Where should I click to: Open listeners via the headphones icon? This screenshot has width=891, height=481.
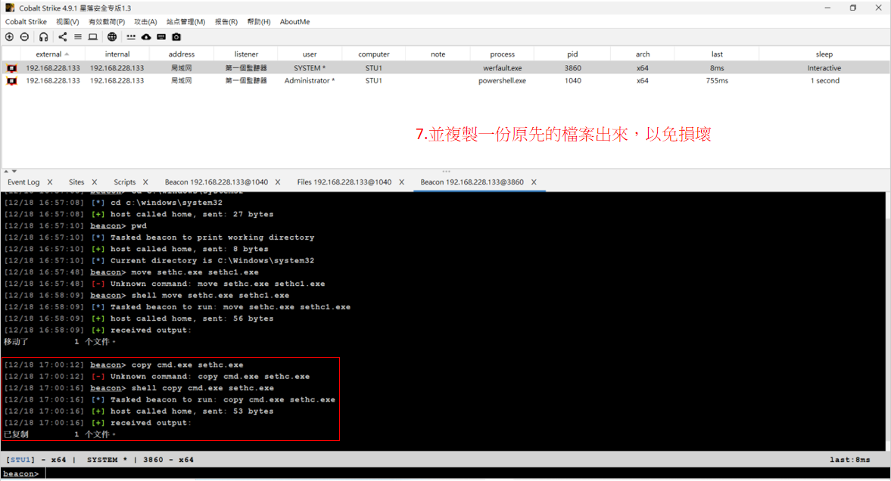(44, 37)
